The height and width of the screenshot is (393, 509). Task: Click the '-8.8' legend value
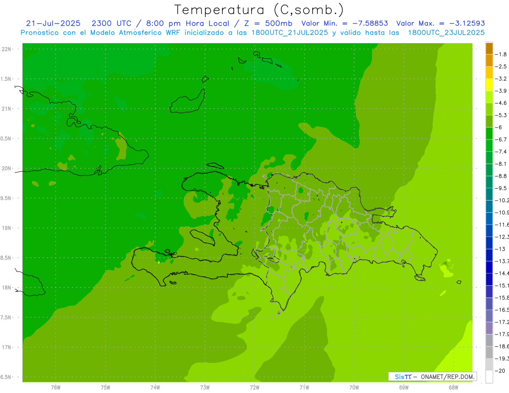[501, 176]
